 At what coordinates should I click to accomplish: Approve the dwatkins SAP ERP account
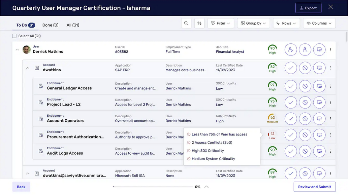[x=290, y=68]
